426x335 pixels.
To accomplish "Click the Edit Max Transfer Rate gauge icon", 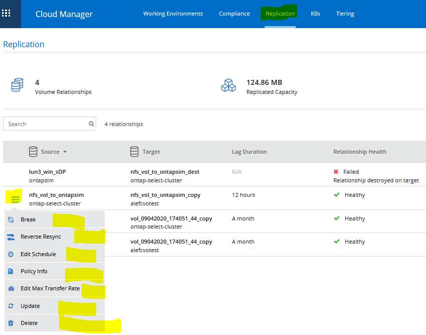I will point(11,288).
